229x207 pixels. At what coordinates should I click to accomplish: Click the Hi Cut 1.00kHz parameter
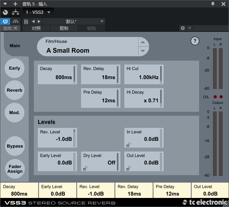click(144, 74)
